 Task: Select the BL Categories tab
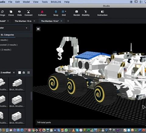pos(7,35)
